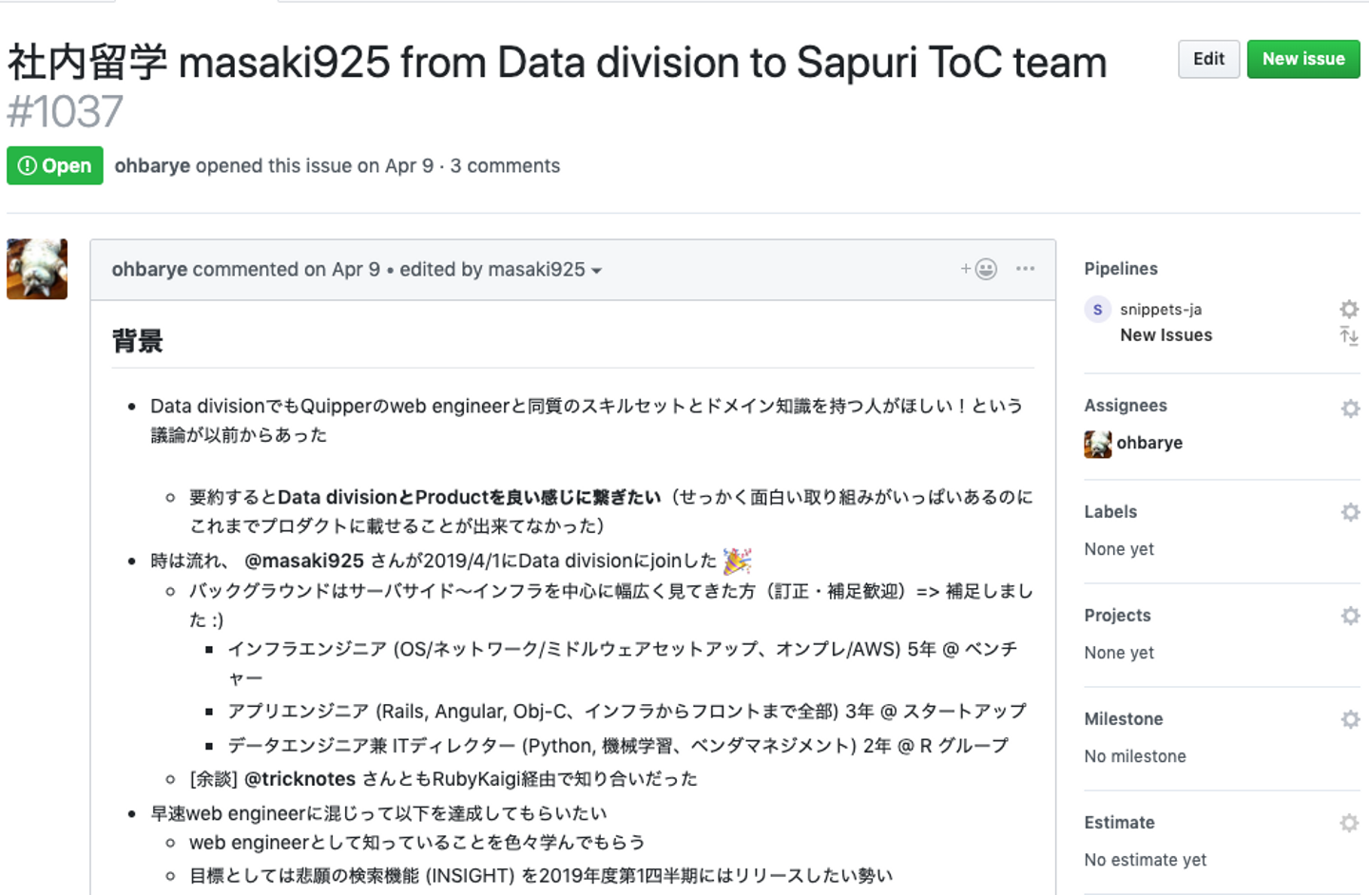
Task: Open the ohbarye assignee link in the sidebar
Action: [x=1149, y=443]
